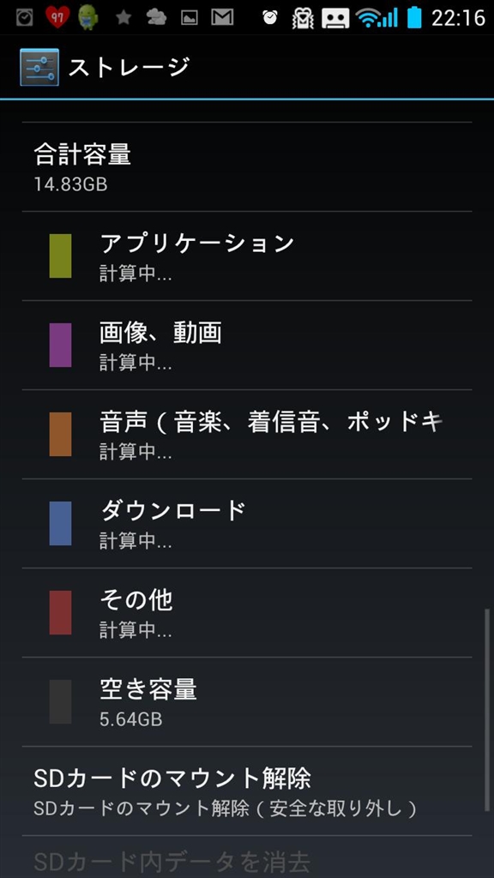Open the 画像、動画 storage entry

click(x=247, y=345)
